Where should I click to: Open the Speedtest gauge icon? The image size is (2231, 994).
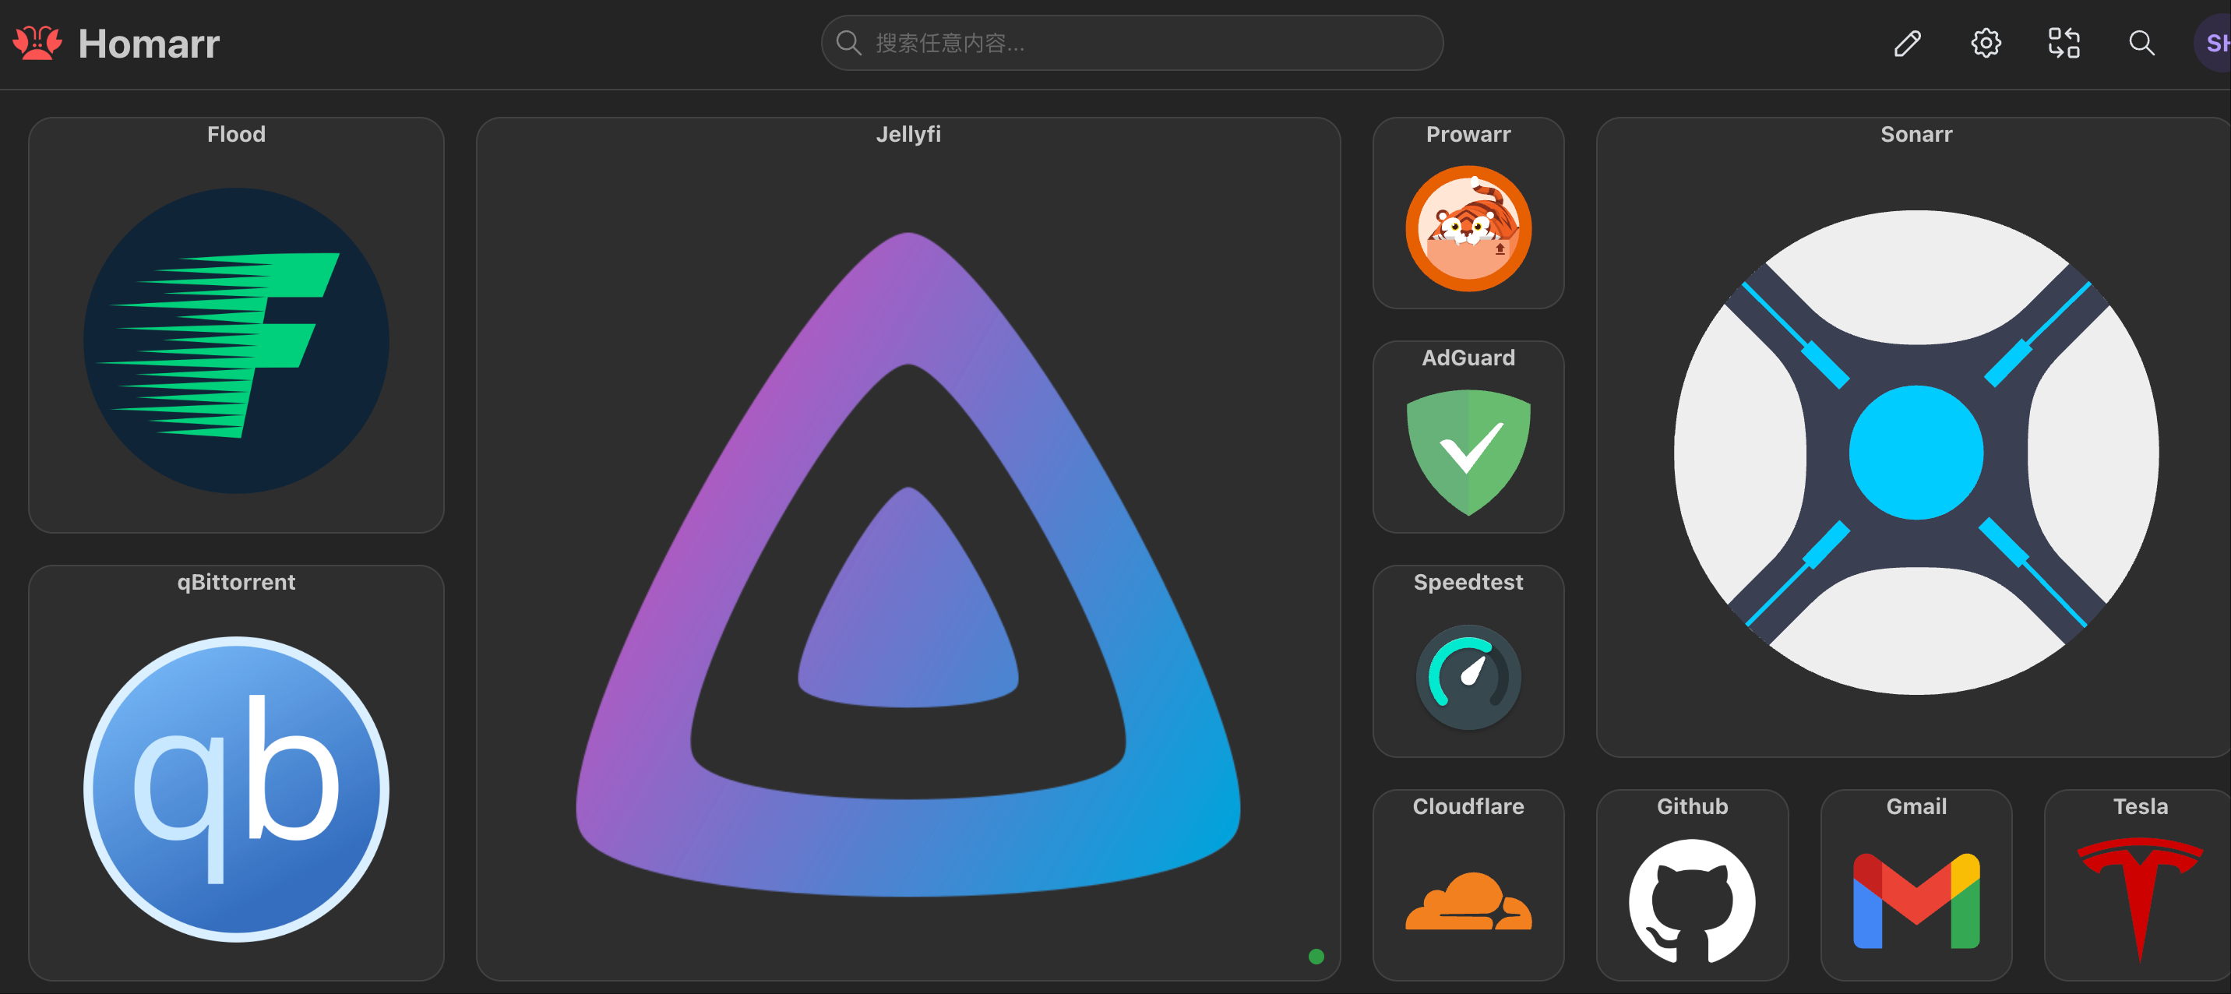[x=1468, y=676]
